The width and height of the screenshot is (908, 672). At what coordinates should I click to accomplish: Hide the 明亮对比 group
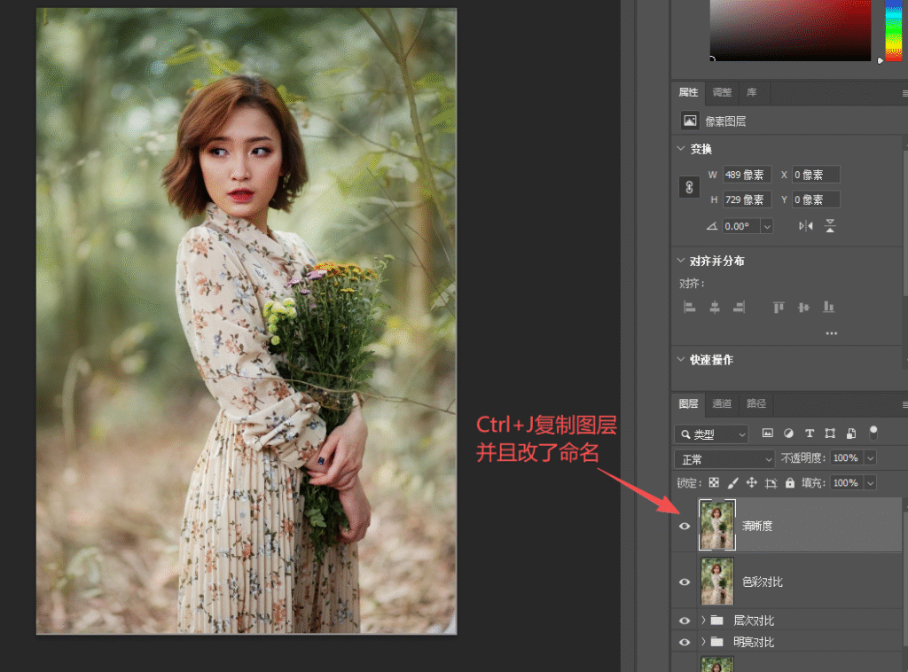coord(685,642)
